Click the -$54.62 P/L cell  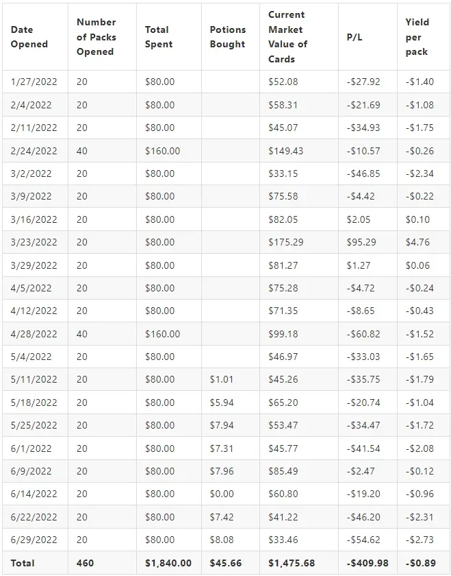[363, 540]
